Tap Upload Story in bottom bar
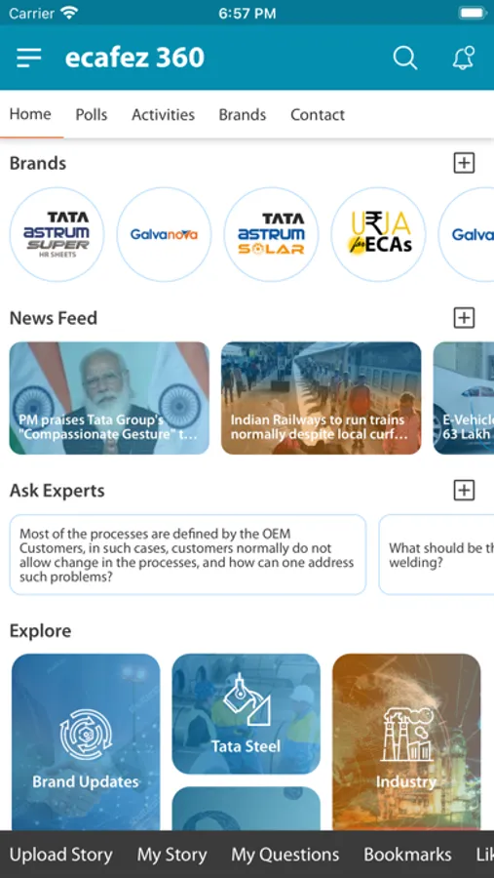 coord(61,855)
